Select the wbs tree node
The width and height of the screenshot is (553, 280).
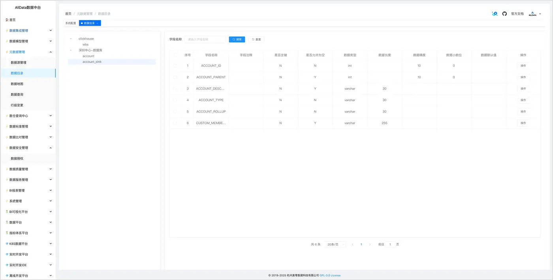(x=85, y=45)
